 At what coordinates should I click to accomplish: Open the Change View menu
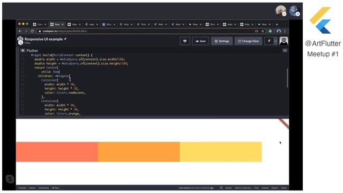click(248, 41)
